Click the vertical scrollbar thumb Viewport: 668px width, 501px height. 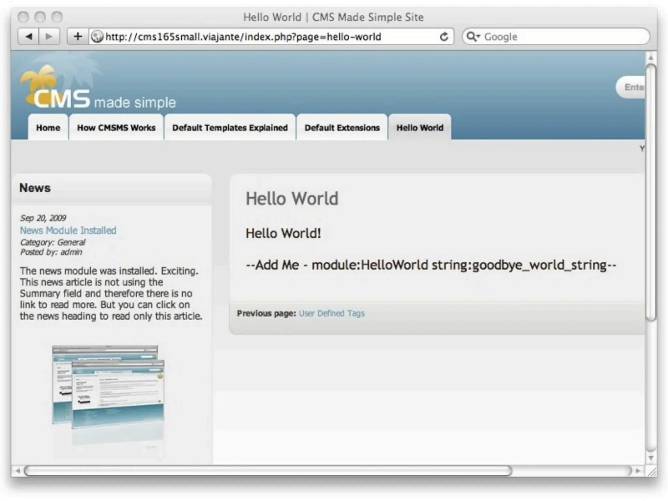(651, 192)
